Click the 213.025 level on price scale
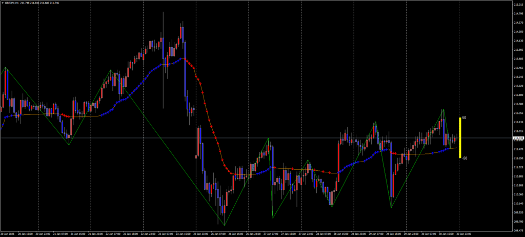The height and width of the screenshot is (237, 525). click(518, 86)
